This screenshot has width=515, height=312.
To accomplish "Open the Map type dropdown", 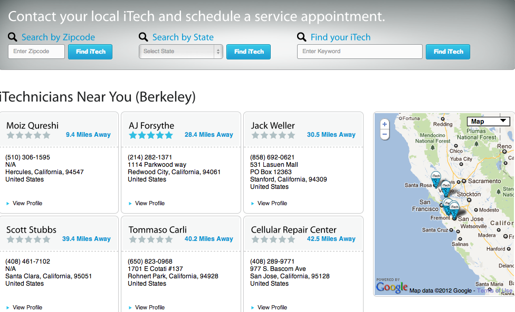I will coord(488,122).
